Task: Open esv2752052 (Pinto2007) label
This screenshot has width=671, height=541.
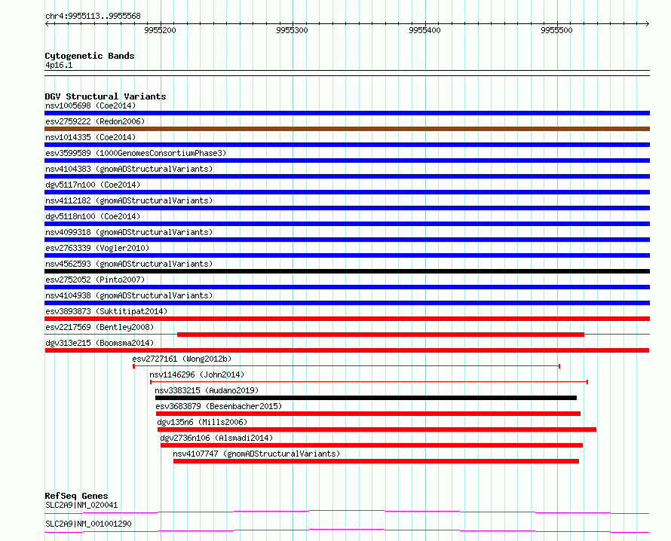Action: click(x=95, y=280)
